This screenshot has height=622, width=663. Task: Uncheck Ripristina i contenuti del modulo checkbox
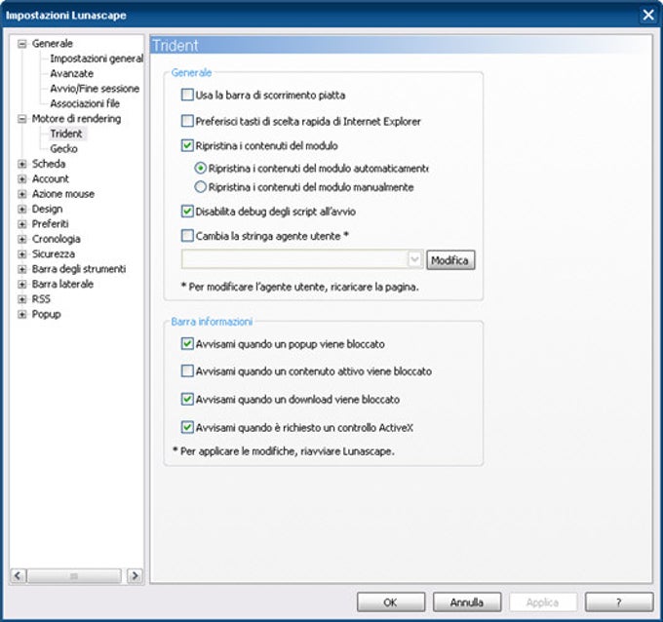tap(187, 145)
